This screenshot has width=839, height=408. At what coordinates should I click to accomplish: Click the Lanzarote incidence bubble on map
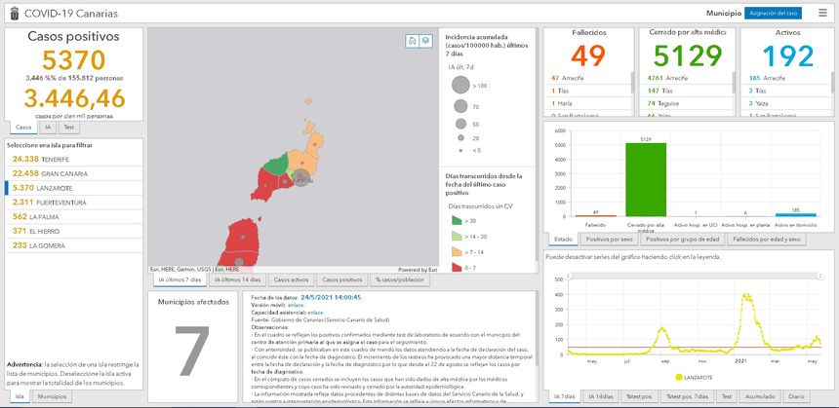coord(301,179)
